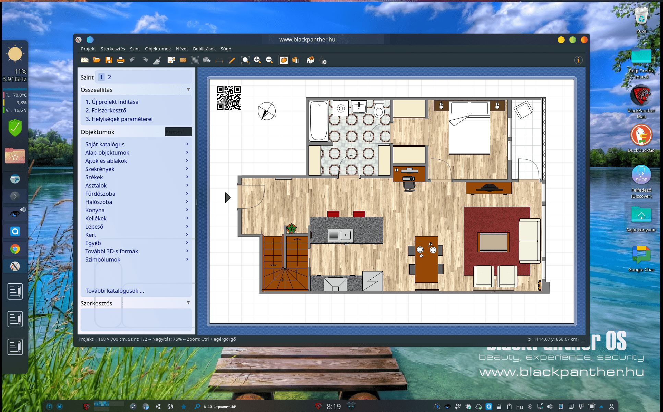This screenshot has height=412, width=663.
Task: Select the wall drawing brick icon
Action: (x=183, y=60)
